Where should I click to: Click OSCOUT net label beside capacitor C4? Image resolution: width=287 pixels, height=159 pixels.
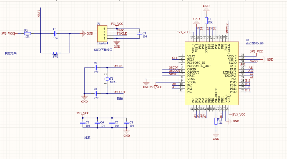119,92
